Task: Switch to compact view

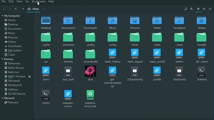Action: pyautogui.click(x=210, y=9)
